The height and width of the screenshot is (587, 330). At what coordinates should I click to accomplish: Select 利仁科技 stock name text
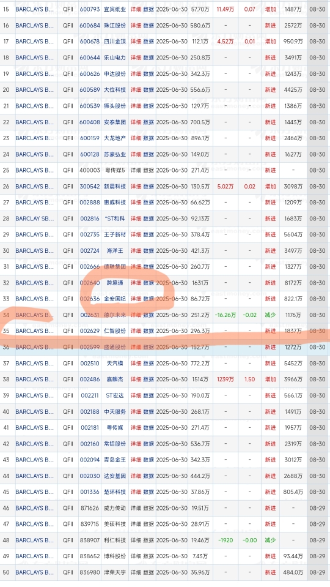(x=115, y=540)
